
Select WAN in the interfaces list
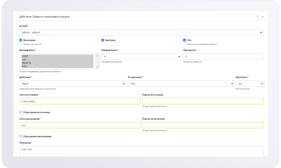point(57,66)
